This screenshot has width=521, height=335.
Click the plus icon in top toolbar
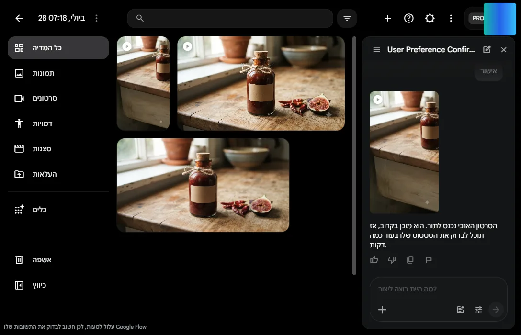click(387, 18)
